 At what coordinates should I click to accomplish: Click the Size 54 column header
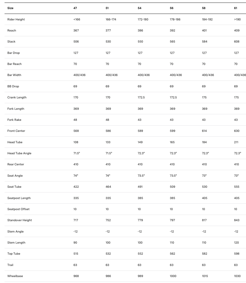tap(139, 8)
